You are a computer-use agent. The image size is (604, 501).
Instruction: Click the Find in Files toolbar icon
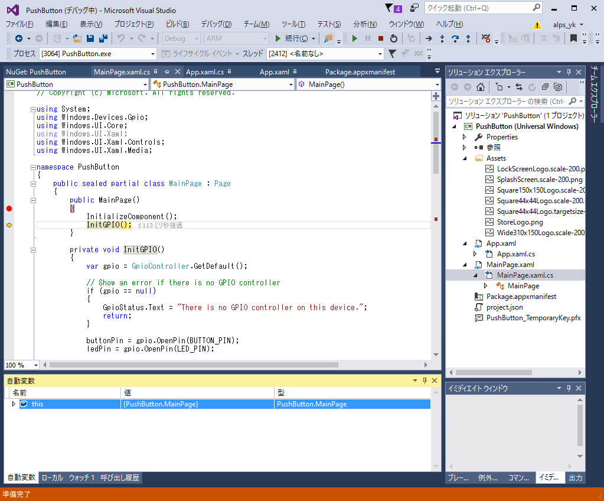click(x=328, y=38)
